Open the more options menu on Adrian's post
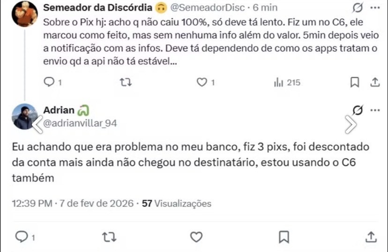The image size is (388, 252). [375, 111]
